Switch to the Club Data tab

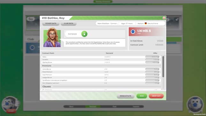[68, 24]
